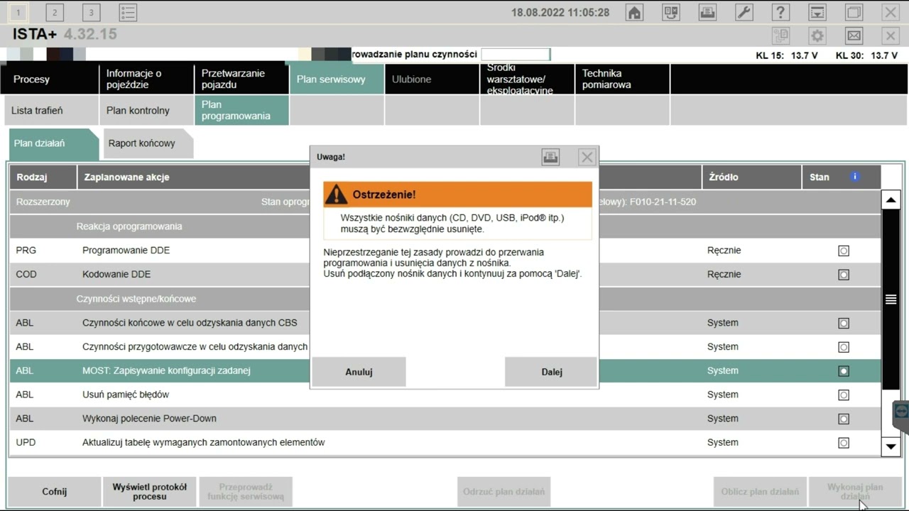This screenshot has height=511, width=909.
Task: Click Dalej to continue
Action: tap(551, 372)
